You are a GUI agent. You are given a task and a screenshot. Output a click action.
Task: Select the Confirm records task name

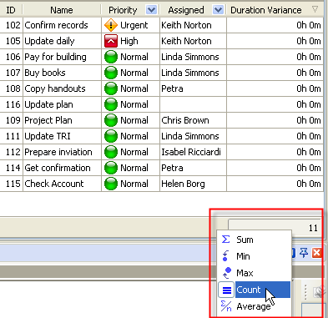pyautogui.click(x=56, y=25)
